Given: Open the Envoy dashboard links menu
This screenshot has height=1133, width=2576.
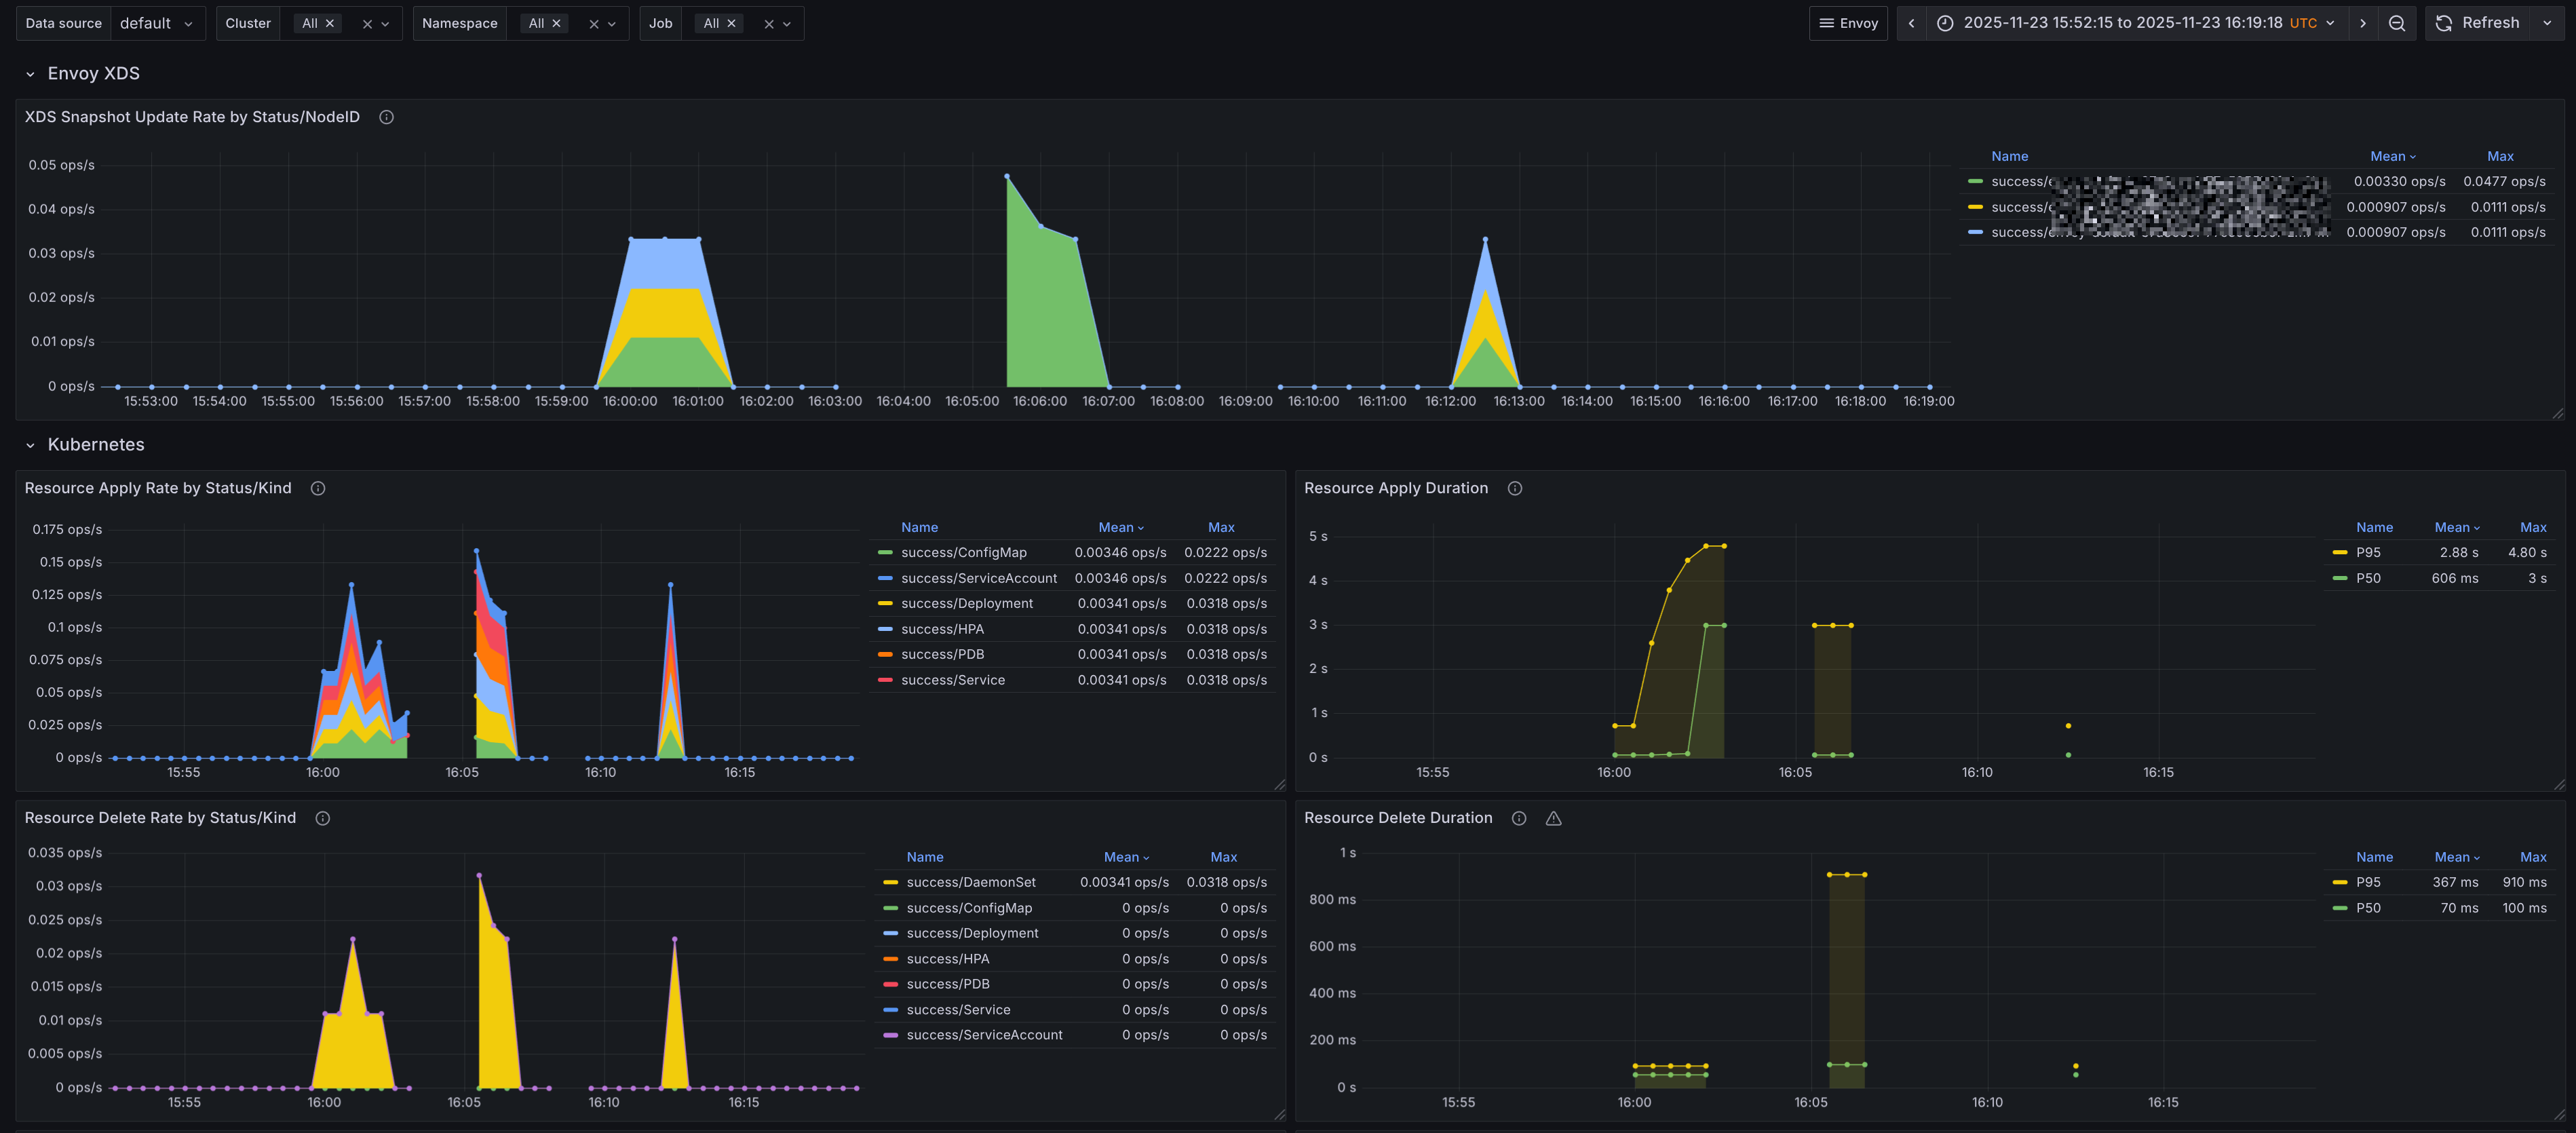Looking at the screenshot, I should tap(1847, 23).
